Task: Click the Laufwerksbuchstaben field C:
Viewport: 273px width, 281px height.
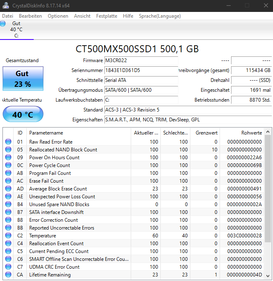Action: [141, 100]
